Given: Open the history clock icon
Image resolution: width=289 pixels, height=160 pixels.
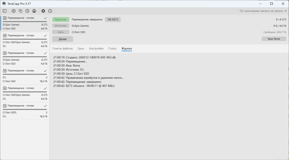Looking at the screenshot, I should (27, 11).
